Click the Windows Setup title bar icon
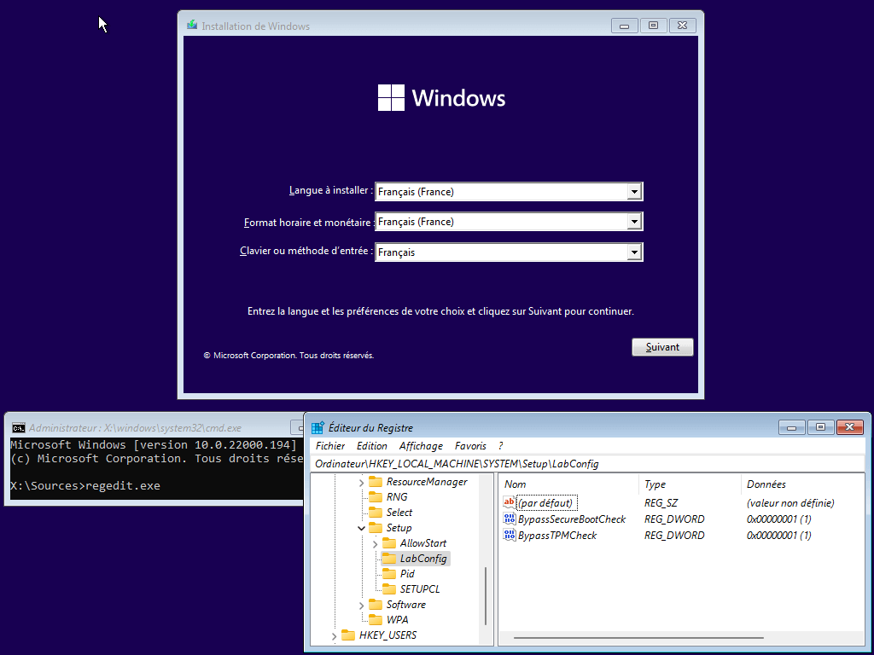Image resolution: width=874 pixels, height=655 pixels. tap(192, 25)
